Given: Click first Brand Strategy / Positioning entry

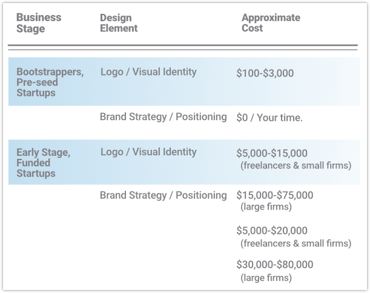Looking at the screenshot, I should [164, 117].
